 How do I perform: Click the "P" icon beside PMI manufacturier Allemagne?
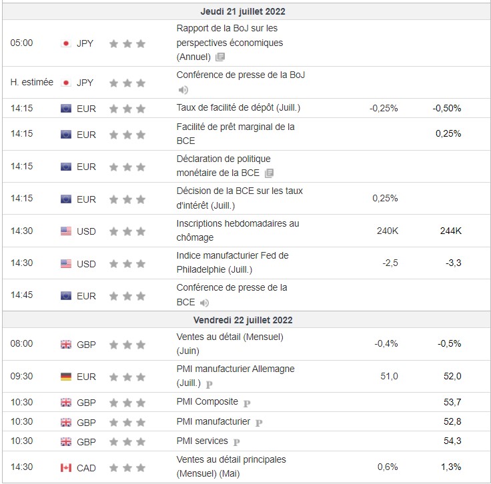click(x=209, y=384)
